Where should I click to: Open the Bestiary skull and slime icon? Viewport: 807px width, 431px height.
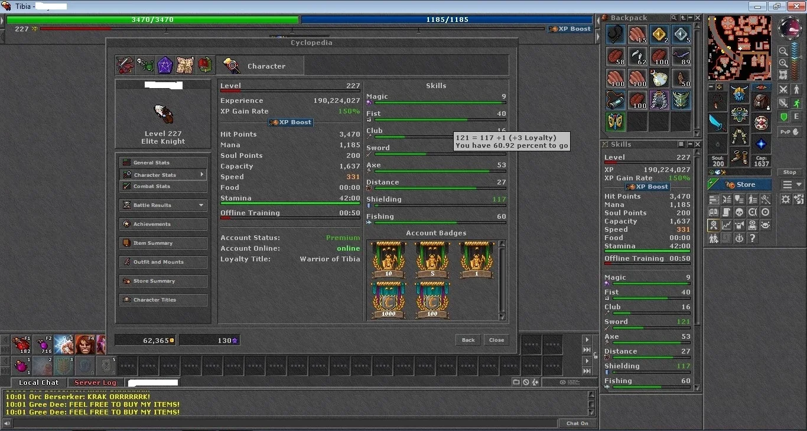pos(145,65)
